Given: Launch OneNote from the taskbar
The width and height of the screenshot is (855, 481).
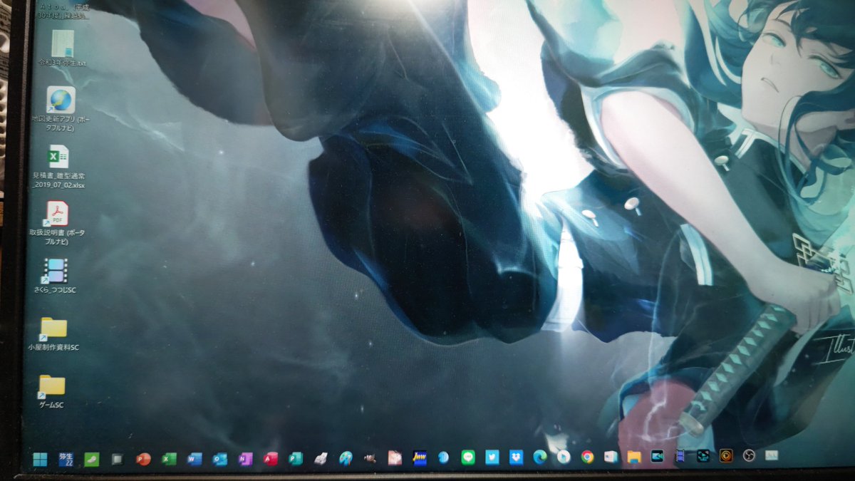Looking at the screenshot, I should [x=246, y=459].
